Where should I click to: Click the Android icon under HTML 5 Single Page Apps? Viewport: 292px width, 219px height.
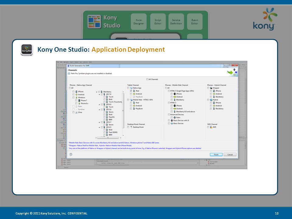[175, 97]
